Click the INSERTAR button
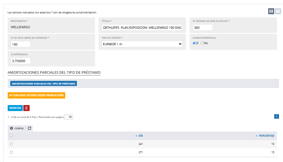Screen dimensions: 283x162 coord(15,108)
